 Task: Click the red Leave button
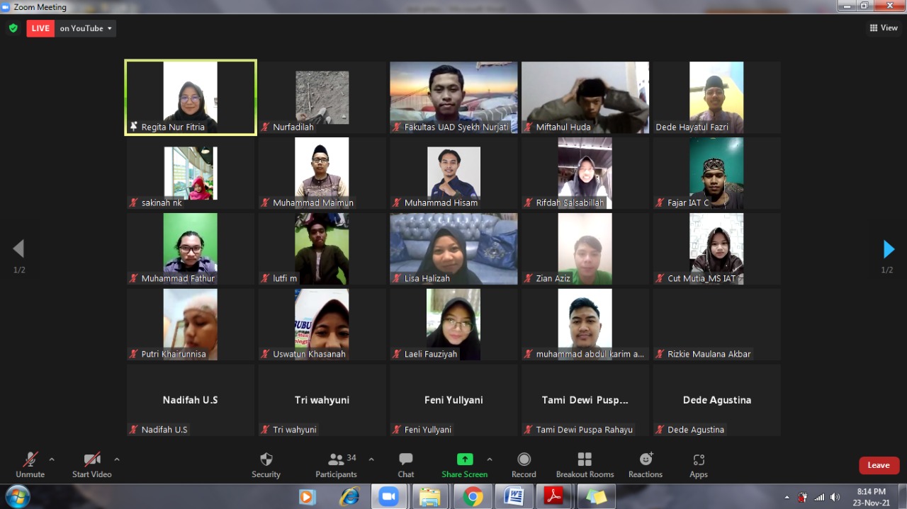(x=879, y=465)
